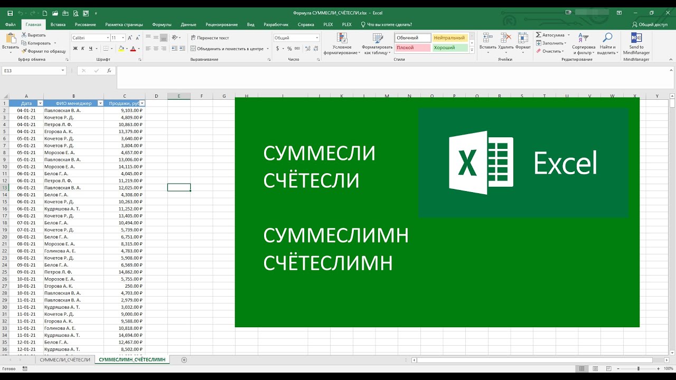This screenshot has width=676, height=380.
Task: Select sheet tab СУММЕСЛИ_СЧЁТЕСЛИ
Action: [x=65, y=359]
